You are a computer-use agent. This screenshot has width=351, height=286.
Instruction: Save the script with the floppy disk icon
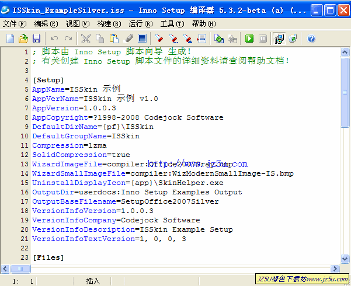point(36,39)
